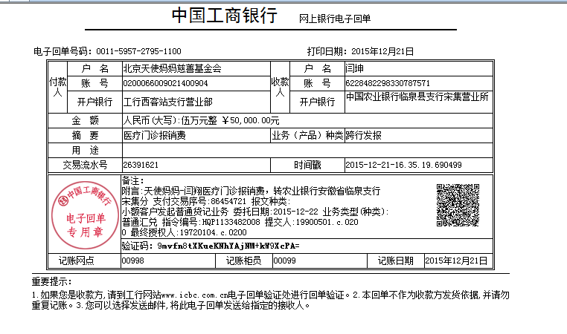Click payee bank 中国农业银行临泉县支行宋集营业所
Viewport: 567px width, 334px height.
tap(417, 96)
